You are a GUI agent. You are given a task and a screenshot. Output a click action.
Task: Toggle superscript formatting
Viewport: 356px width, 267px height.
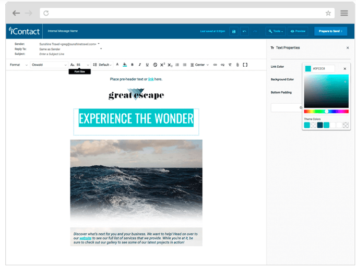[162, 65]
